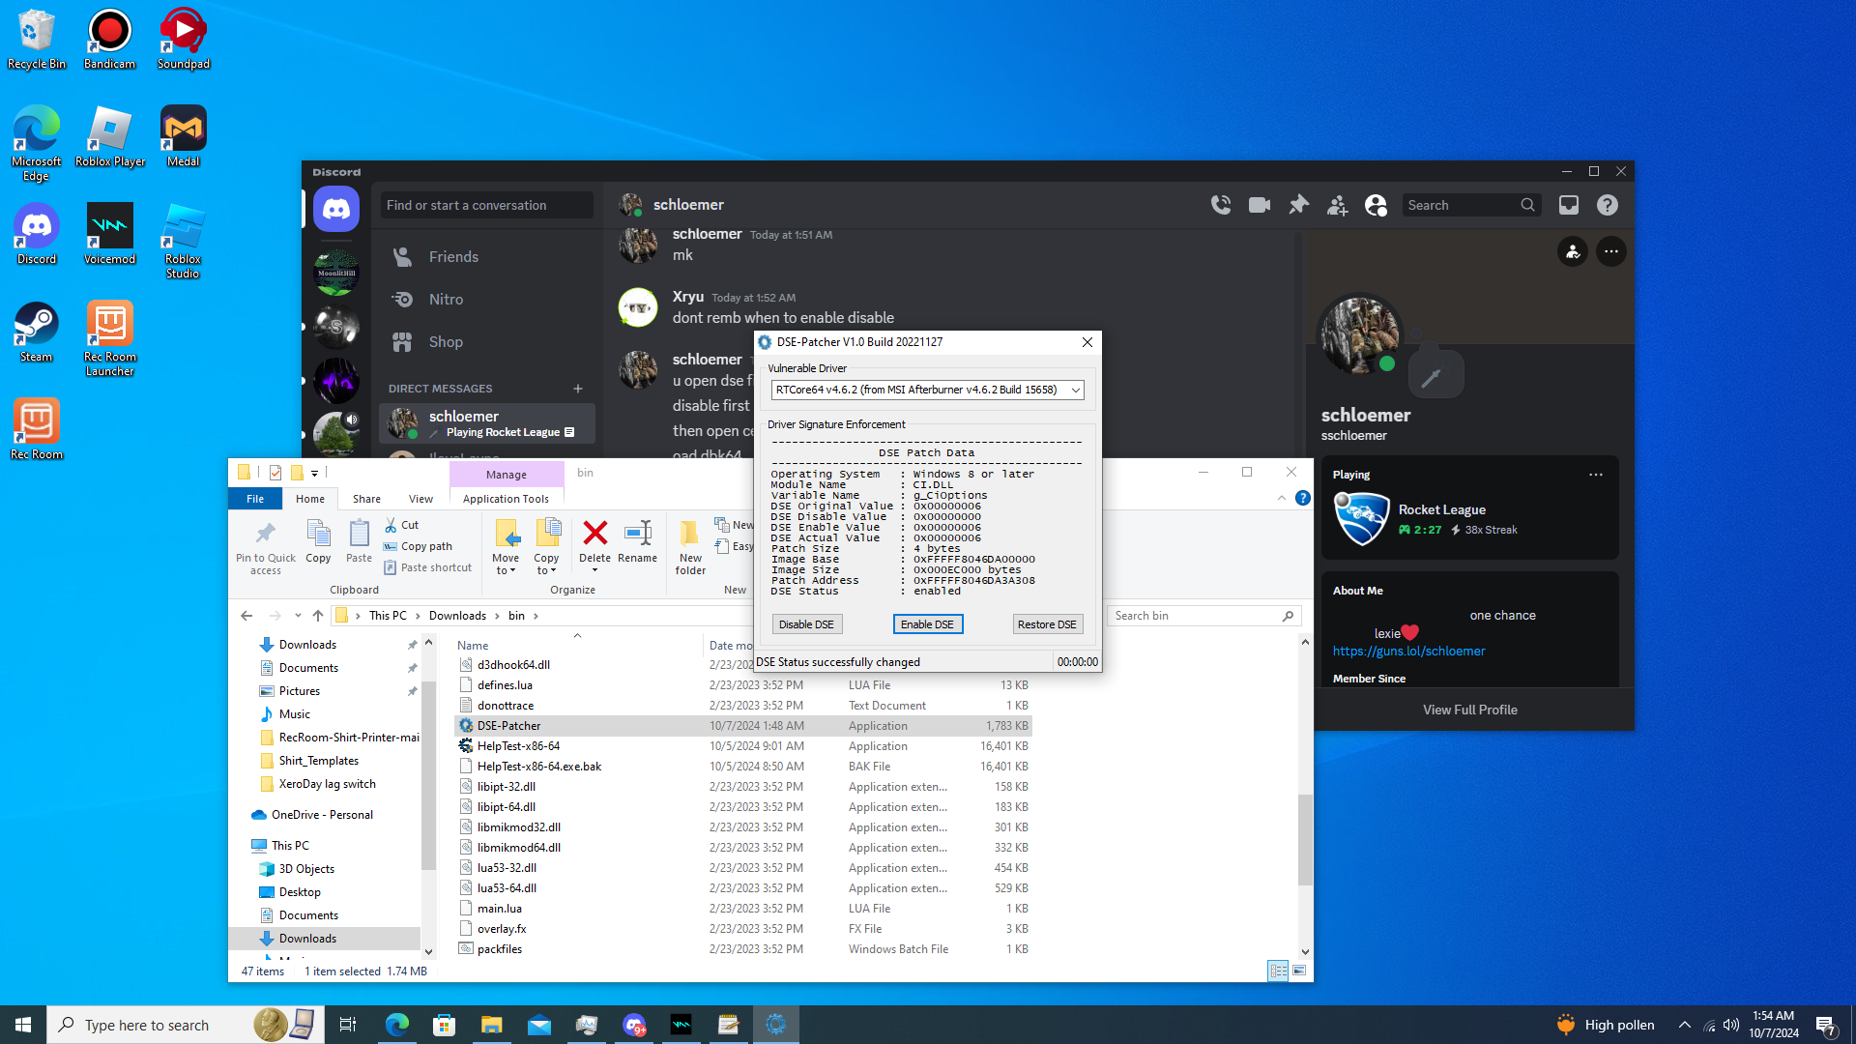Open Discord inbox icon
This screenshot has width=1856, height=1044.
(1568, 205)
